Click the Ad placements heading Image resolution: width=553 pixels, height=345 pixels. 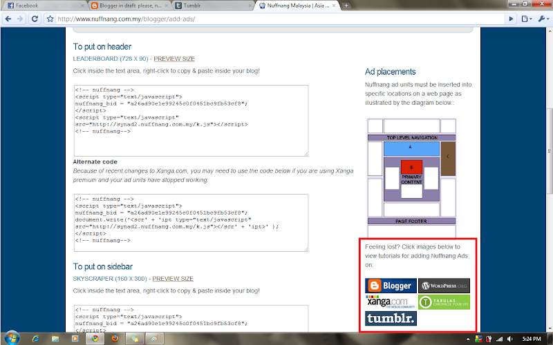pos(391,72)
